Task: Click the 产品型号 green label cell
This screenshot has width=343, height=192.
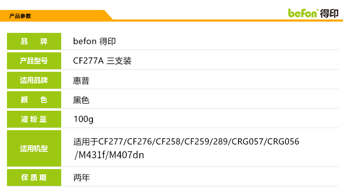Action: 34,61
